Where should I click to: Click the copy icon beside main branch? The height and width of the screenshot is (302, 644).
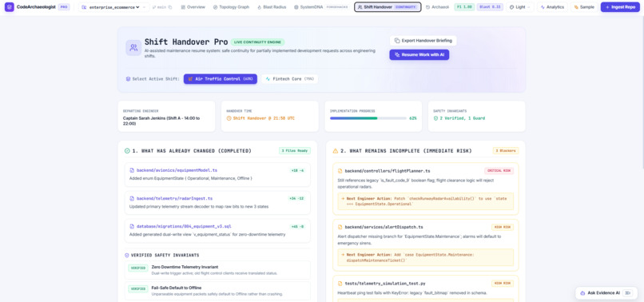[x=170, y=7]
